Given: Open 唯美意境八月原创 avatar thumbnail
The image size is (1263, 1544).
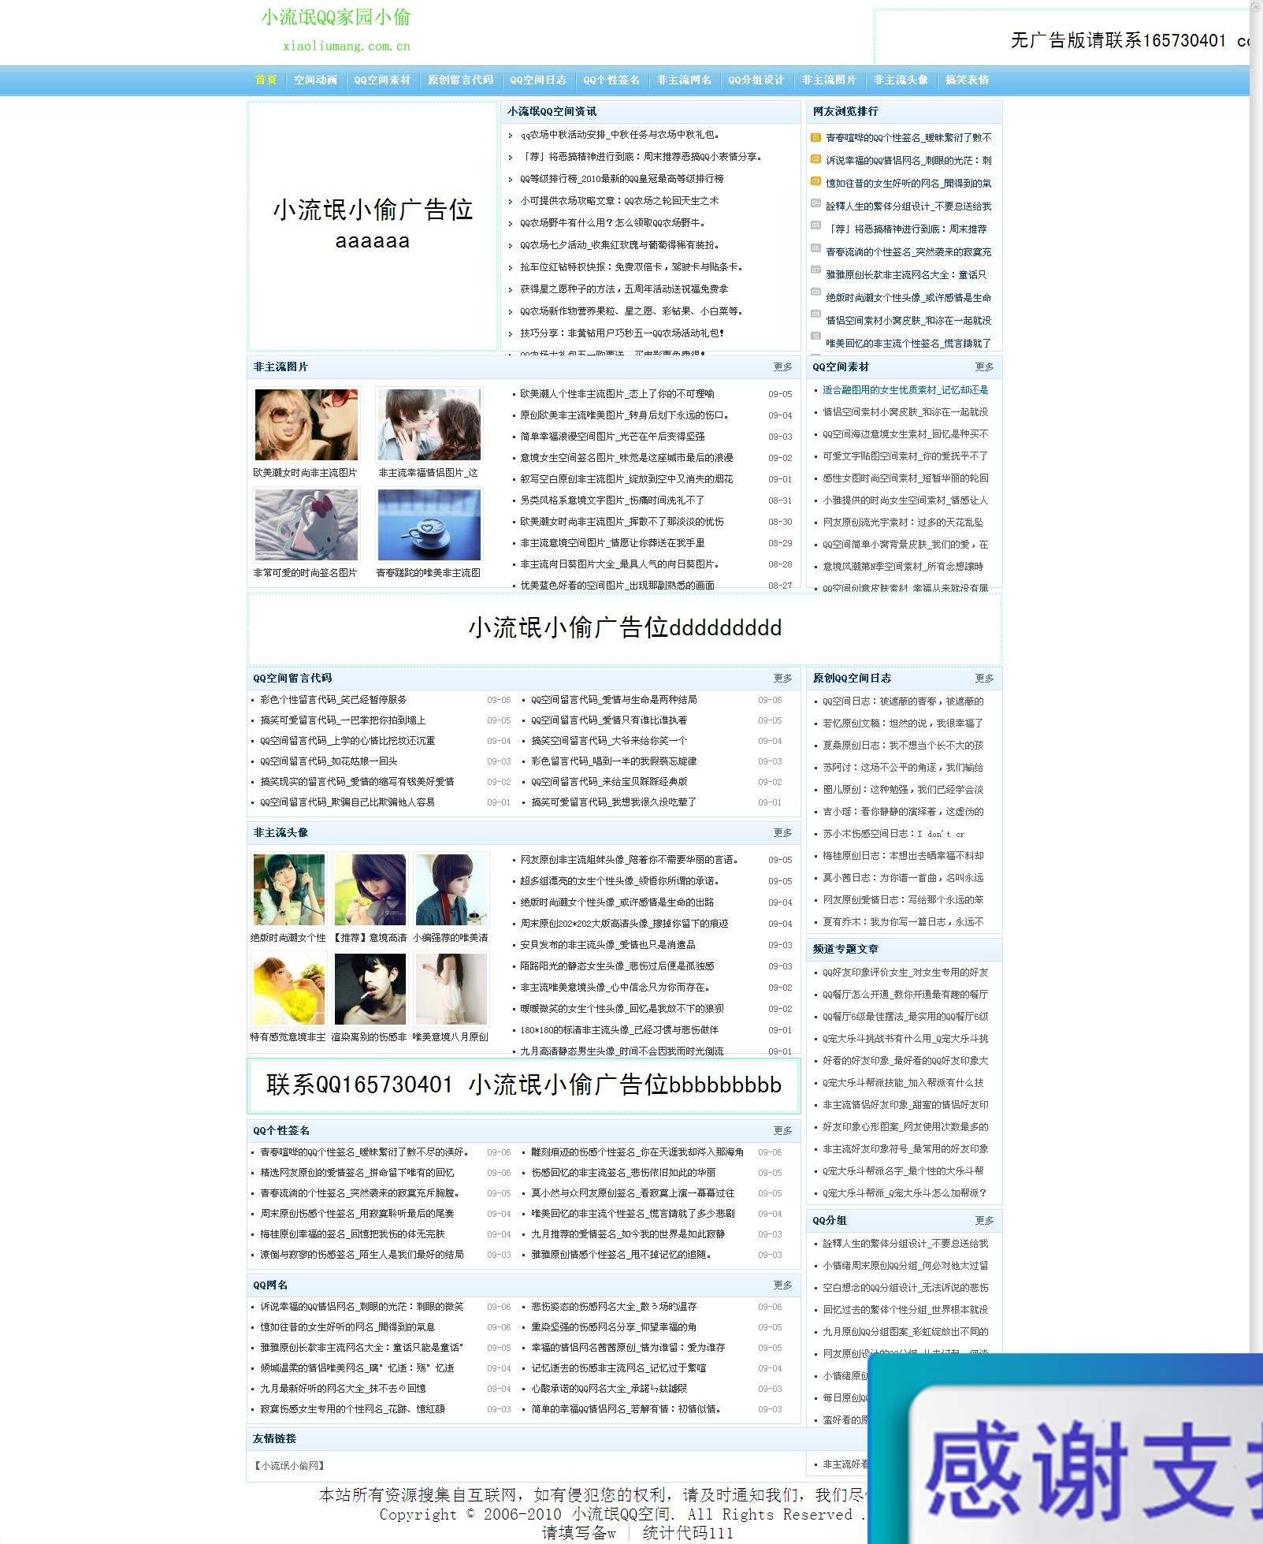Looking at the screenshot, I should (x=451, y=989).
